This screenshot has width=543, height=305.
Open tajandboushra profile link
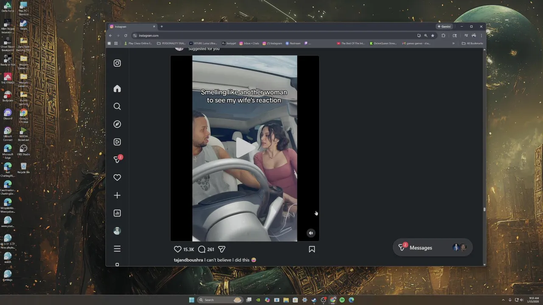pos(188,260)
